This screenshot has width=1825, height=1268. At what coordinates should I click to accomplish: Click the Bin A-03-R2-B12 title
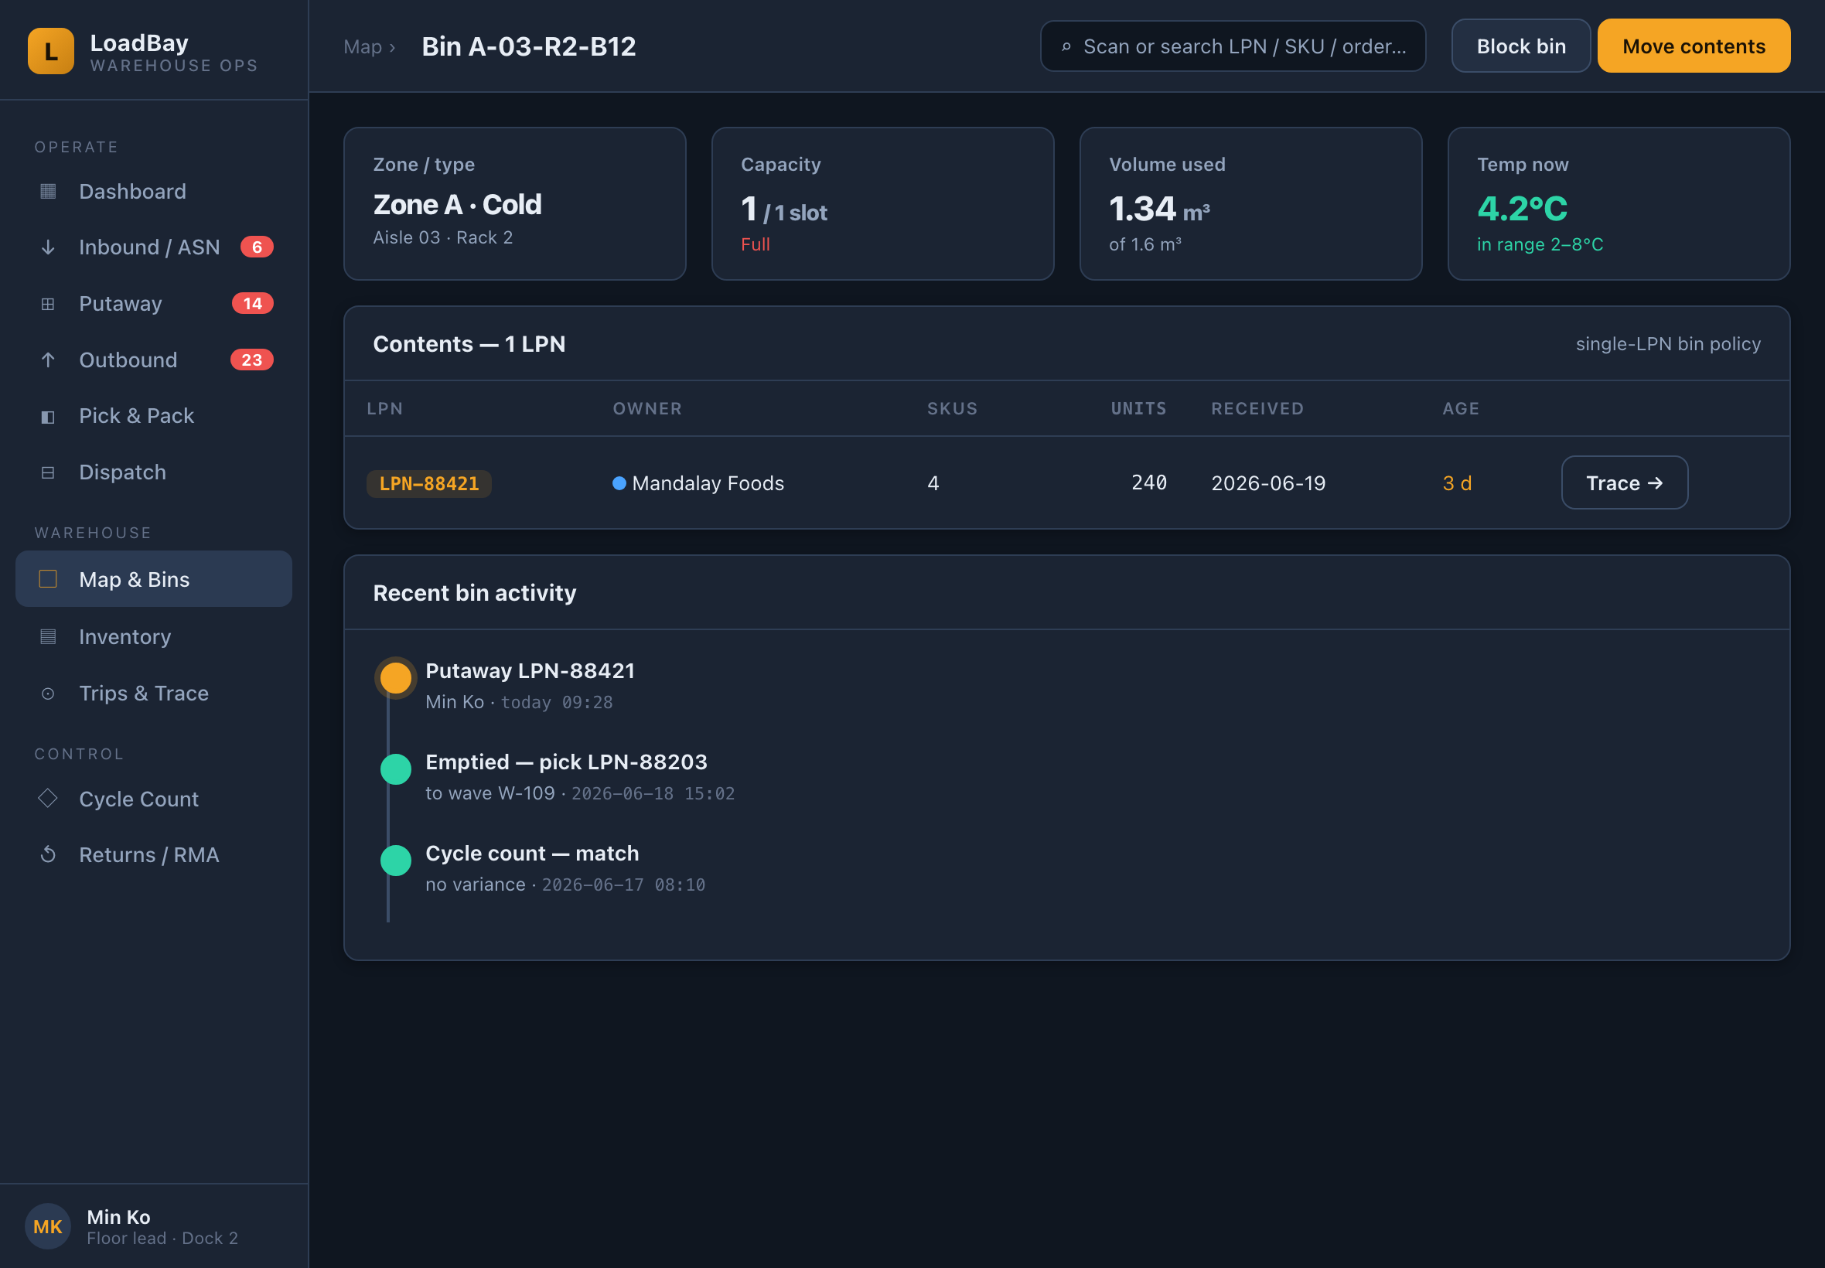click(x=528, y=47)
